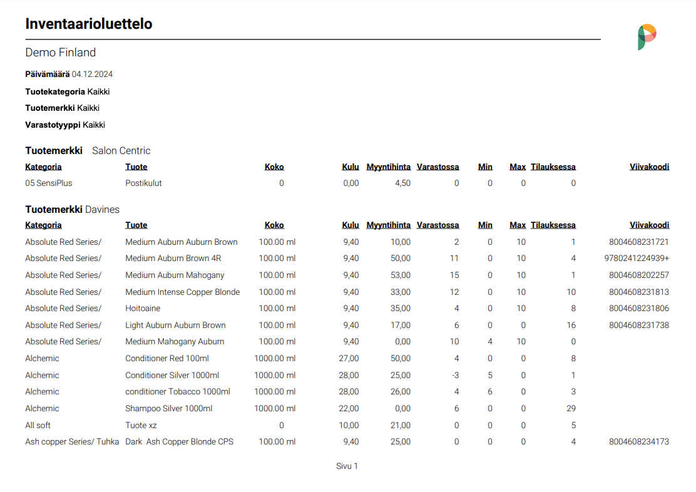Click the Varastotyyppi Kaikki filter line

tap(65, 125)
